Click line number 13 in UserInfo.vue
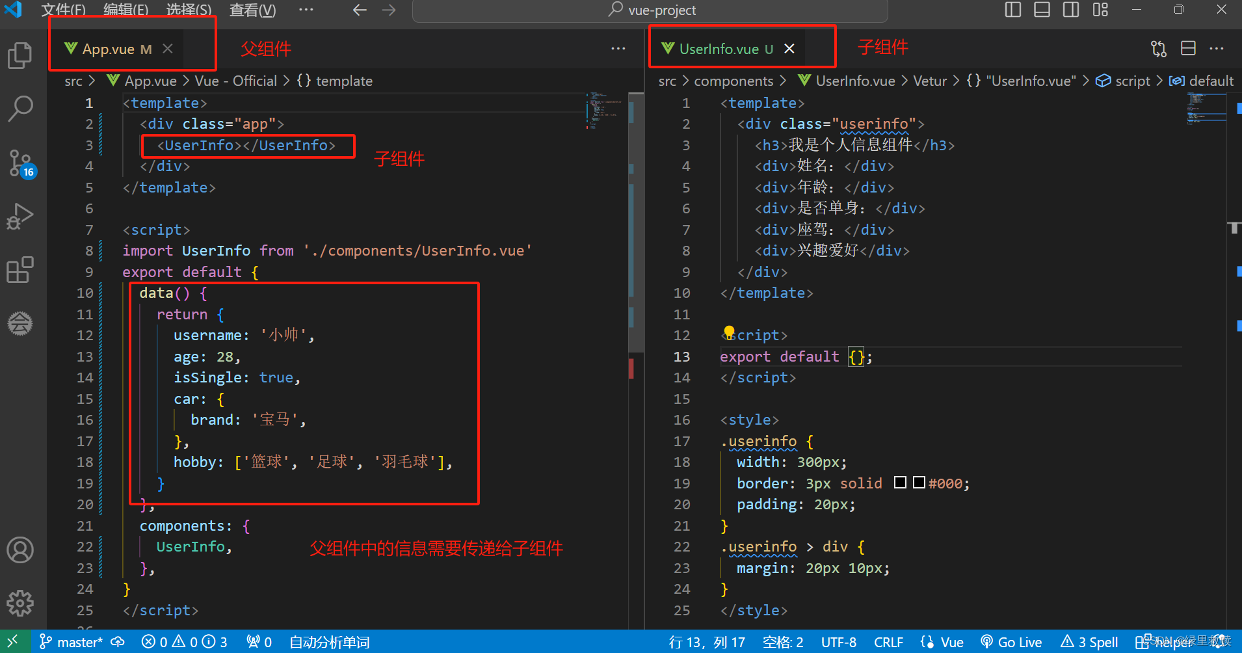Screen dimensions: 1242x653 pyautogui.click(x=681, y=356)
